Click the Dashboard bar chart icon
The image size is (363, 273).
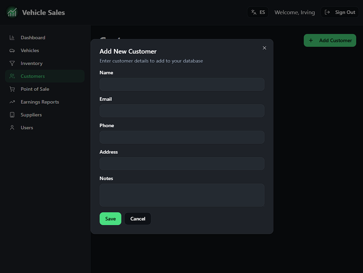(x=12, y=38)
